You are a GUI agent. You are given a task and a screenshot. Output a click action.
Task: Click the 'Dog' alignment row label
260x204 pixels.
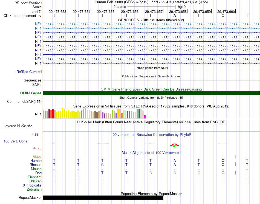click(x=38, y=173)
